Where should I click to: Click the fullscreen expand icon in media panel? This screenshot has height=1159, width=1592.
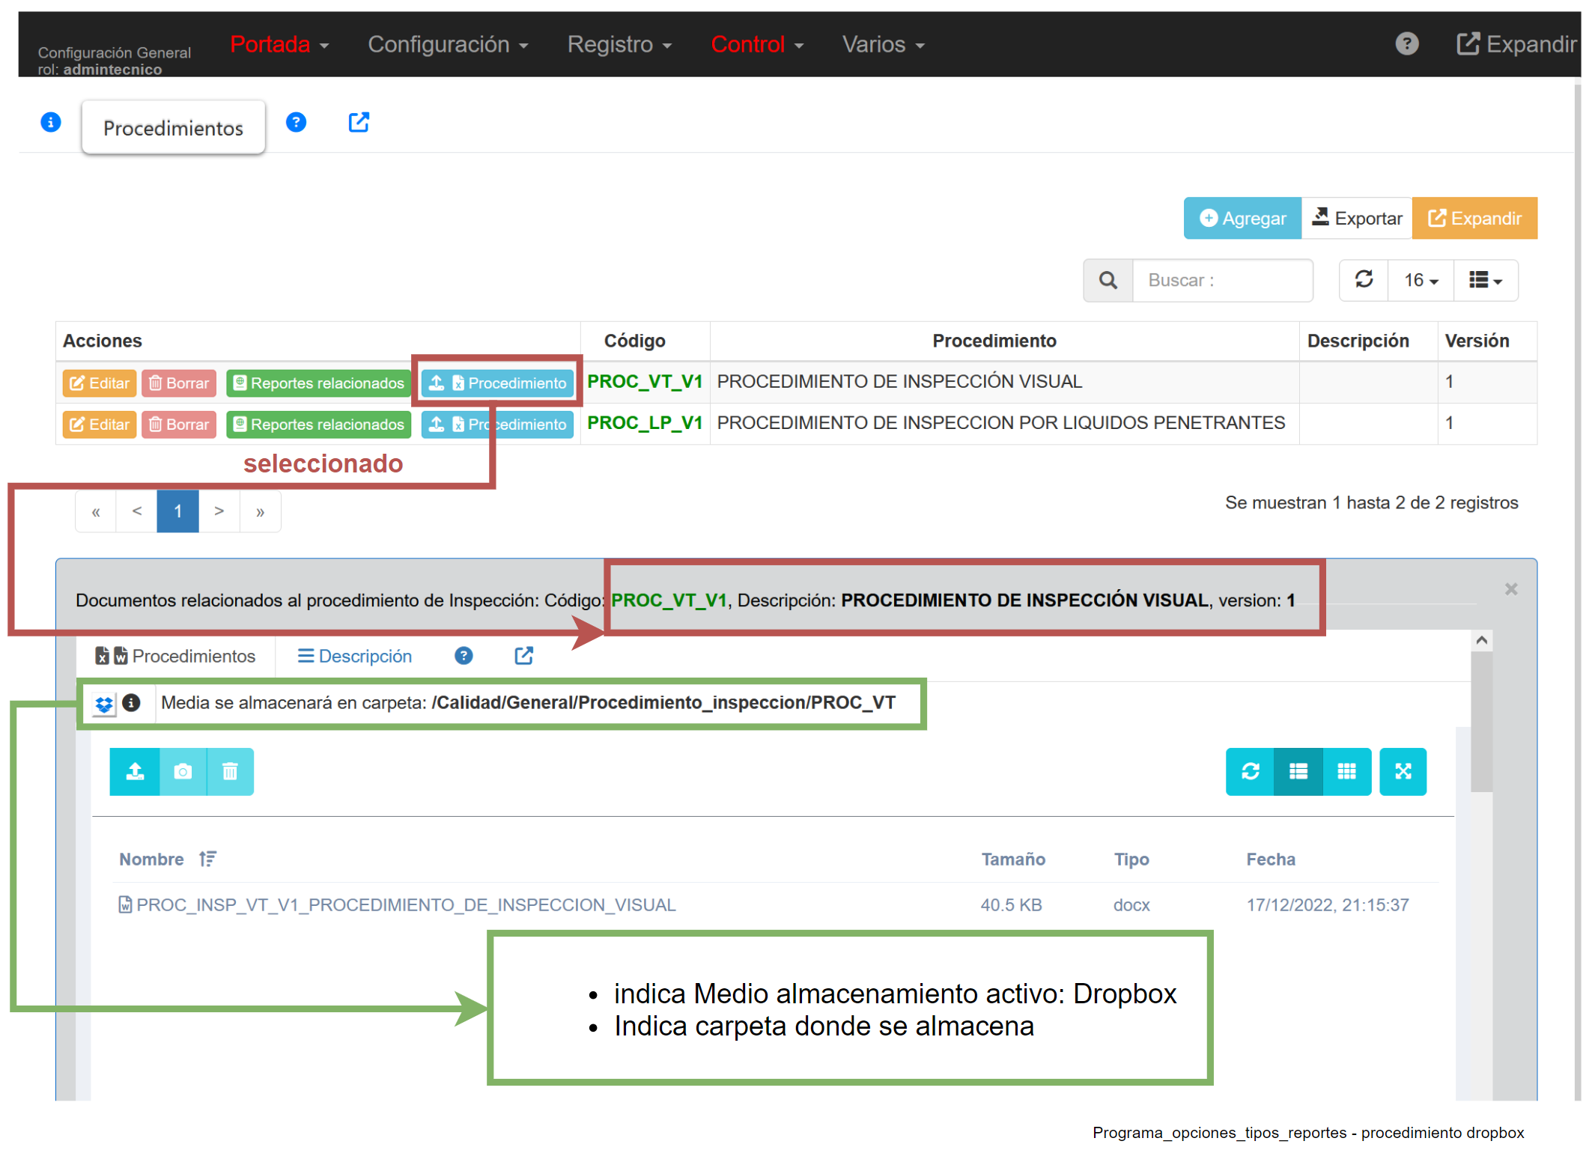pyautogui.click(x=1403, y=771)
